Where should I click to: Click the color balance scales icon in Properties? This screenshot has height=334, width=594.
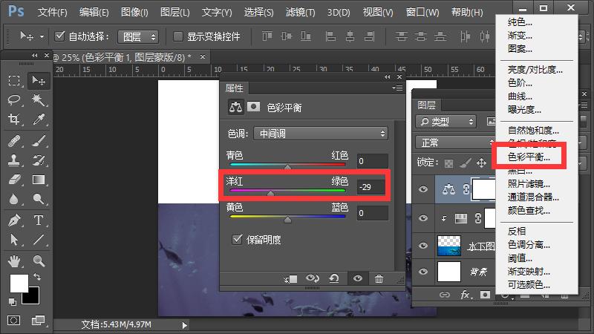click(x=235, y=107)
